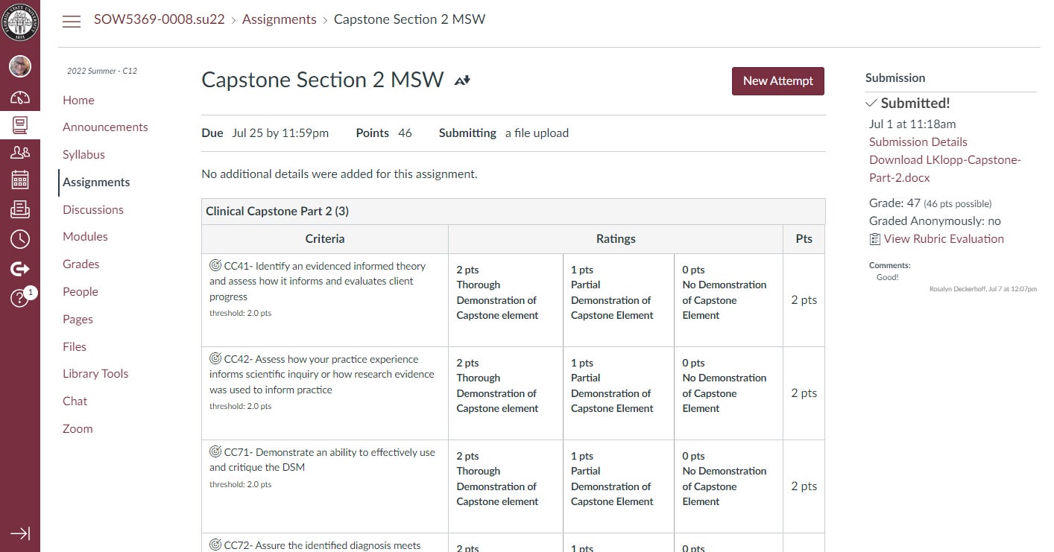The height and width of the screenshot is (552, 1054).
Task: Click the Courses book icon
Action: 20,124
